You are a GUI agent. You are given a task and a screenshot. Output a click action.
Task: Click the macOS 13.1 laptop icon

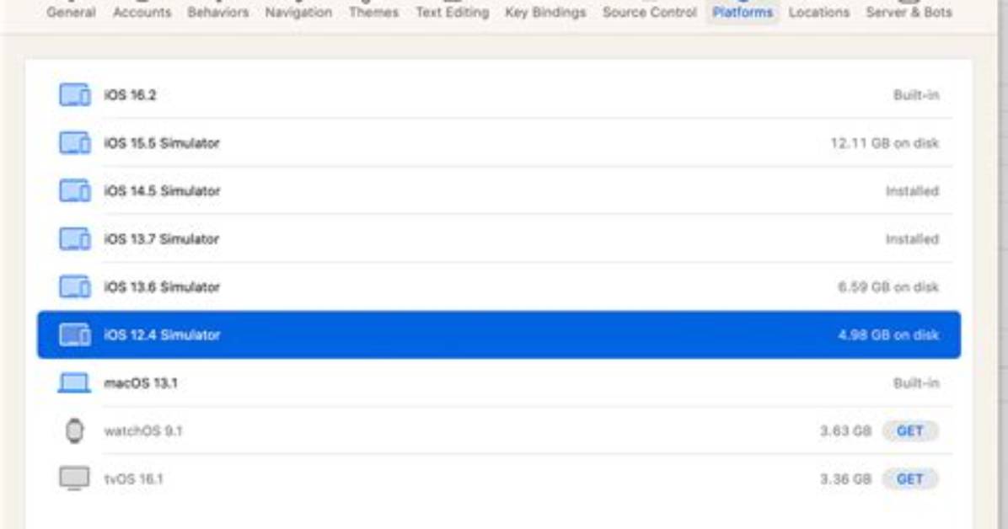pos(74,383)
